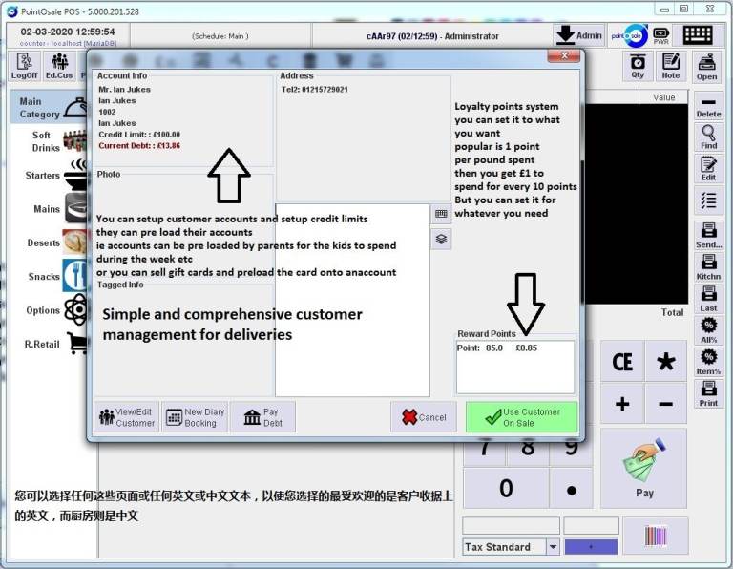Viewport: 733px width, 569px height.
Task: Click the Delete item button
Action: point(708,106)
